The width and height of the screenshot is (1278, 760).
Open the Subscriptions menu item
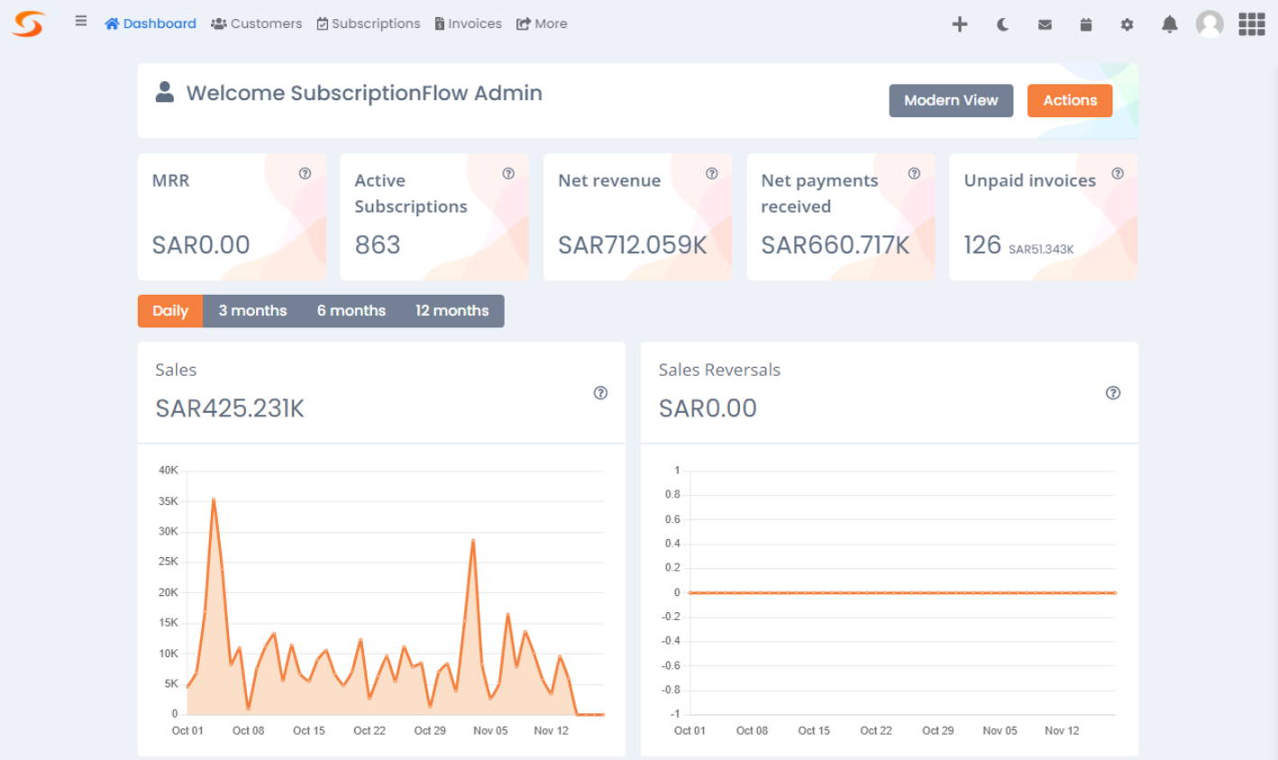tap(369, 23)
